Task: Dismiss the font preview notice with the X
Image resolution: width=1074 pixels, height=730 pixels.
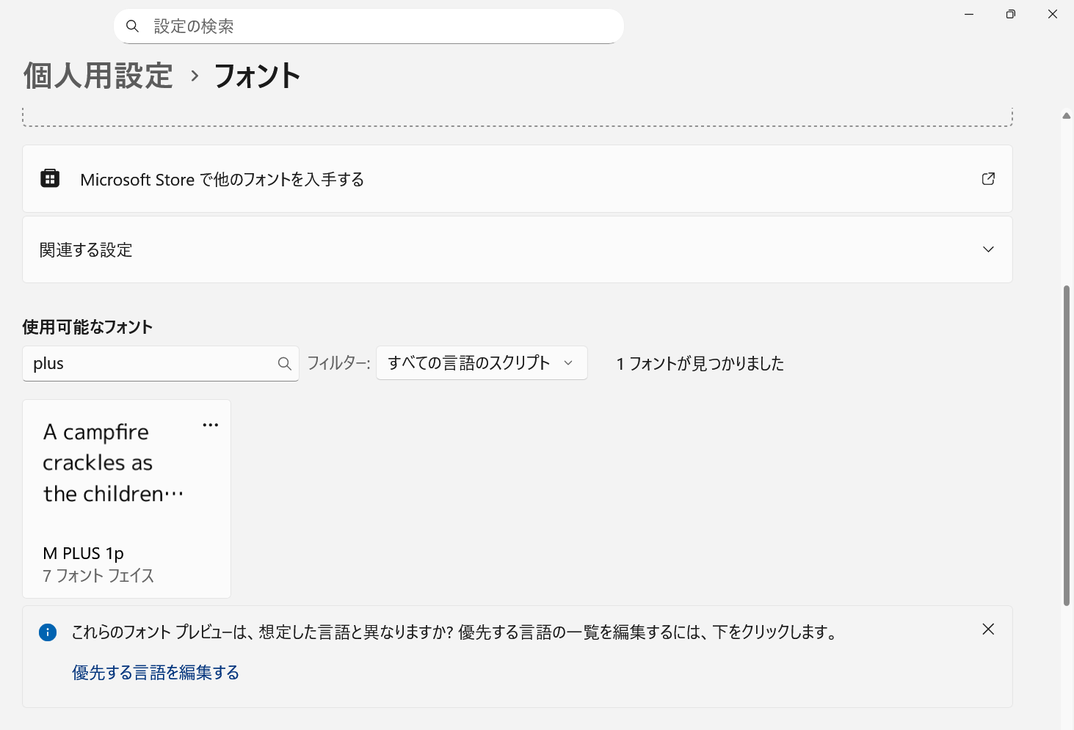Action: tap(988, 629)
